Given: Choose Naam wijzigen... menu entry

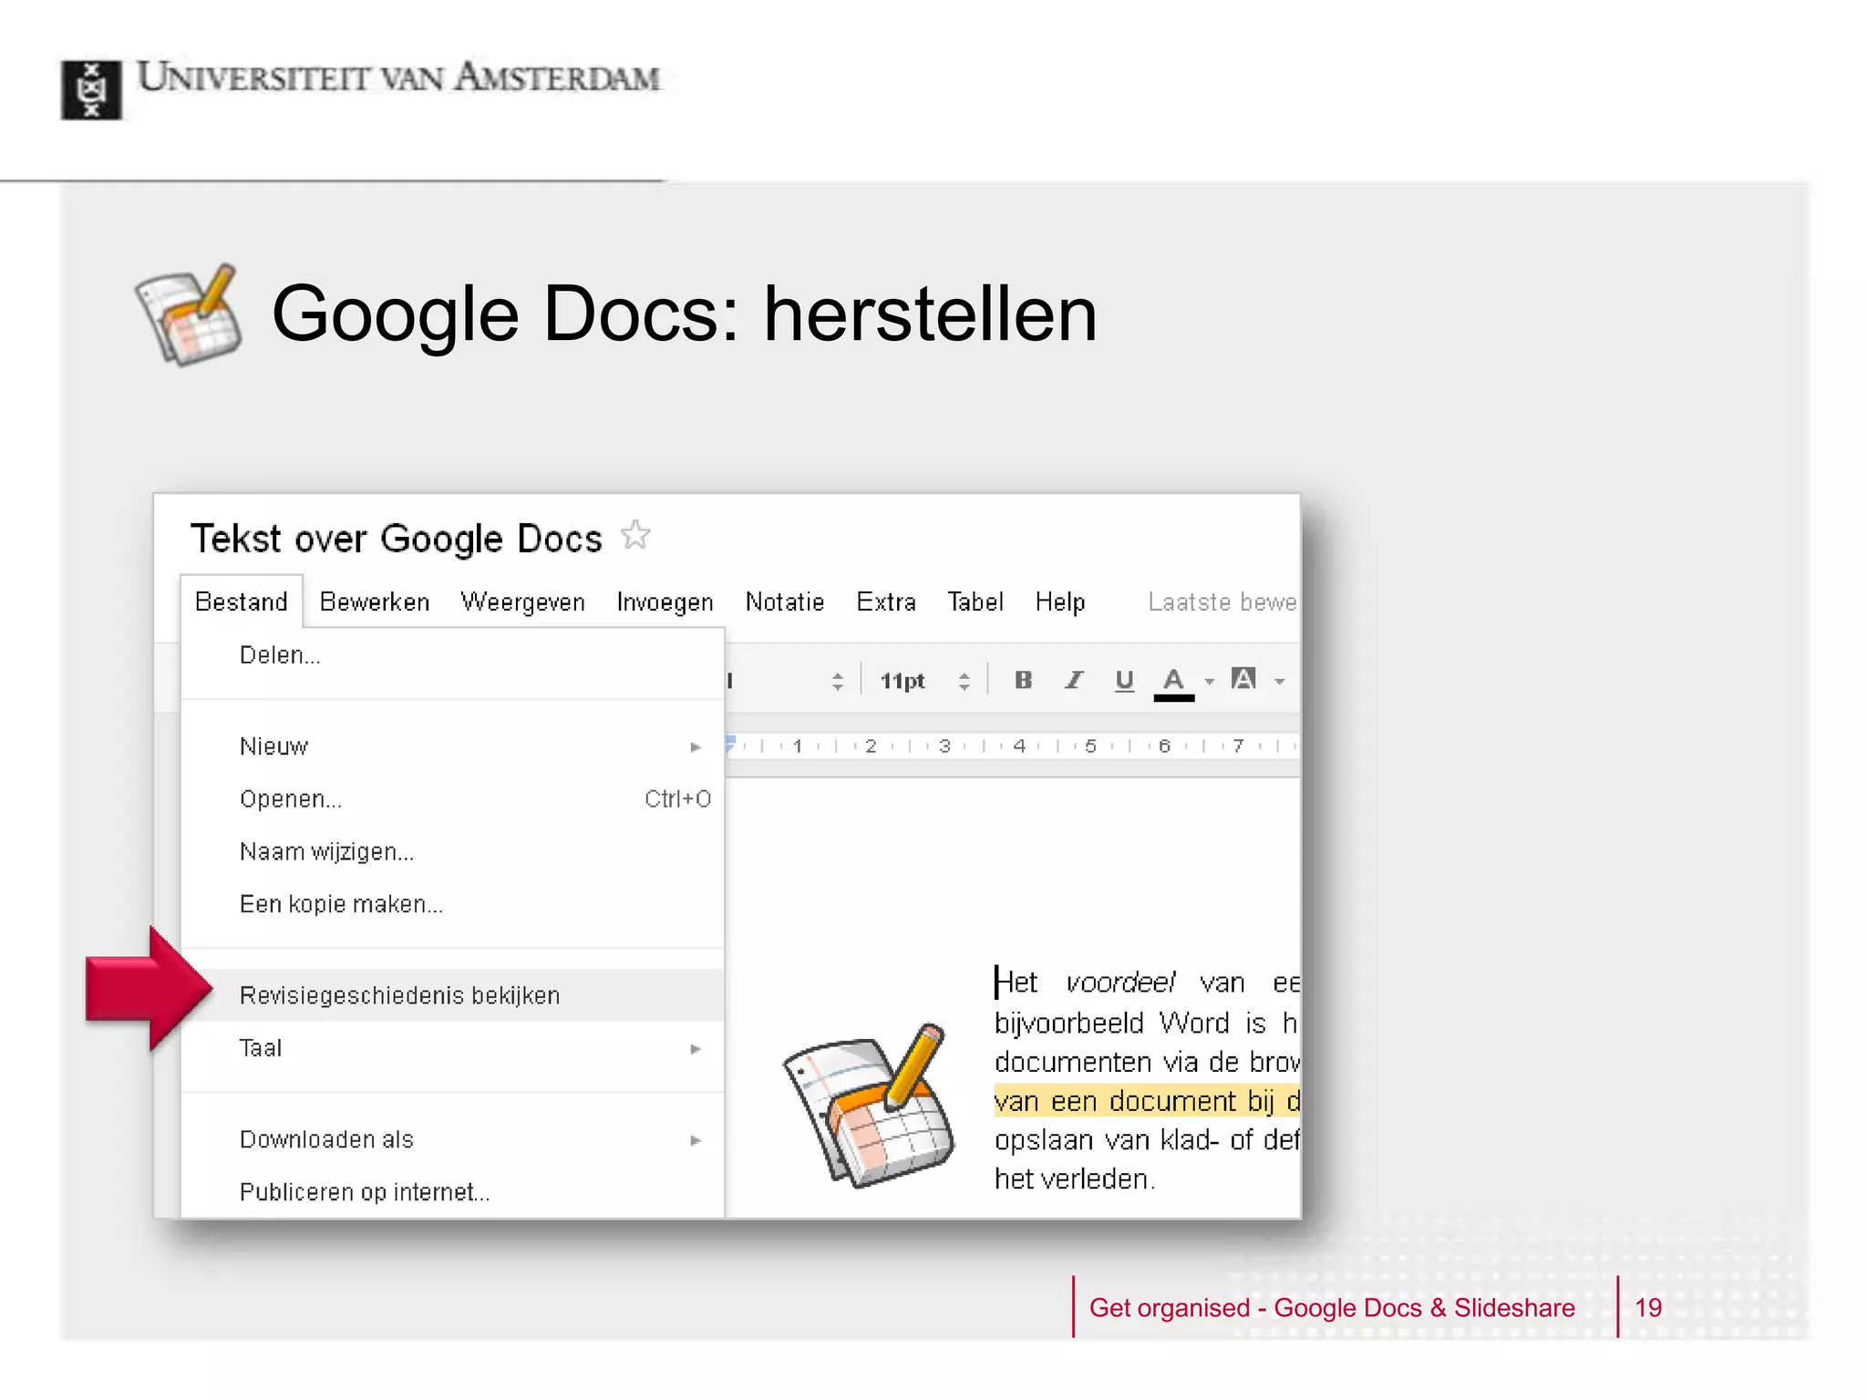Looking at the screenshot, I should coord(452,852).
